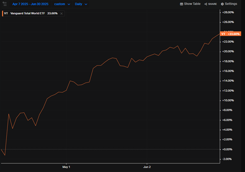Click the 23.66% value in the legend
This screenshot has width=245, height=172.
click(53, 13)
